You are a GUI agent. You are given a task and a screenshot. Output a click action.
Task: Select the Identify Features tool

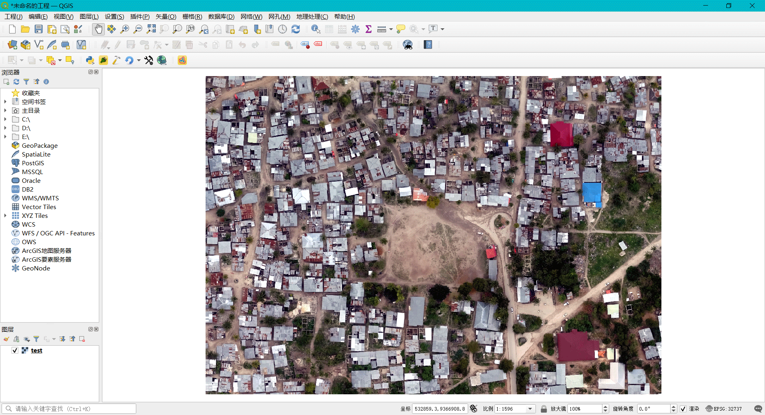[316, 29]
